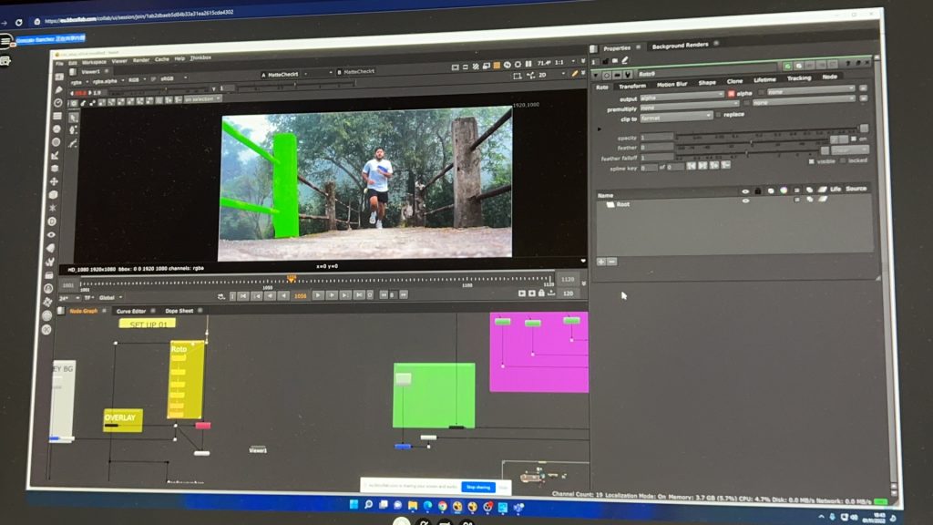This screenshot has width=933, height=525.
Task: Open the Workspace menu
Action: [94, 62]
